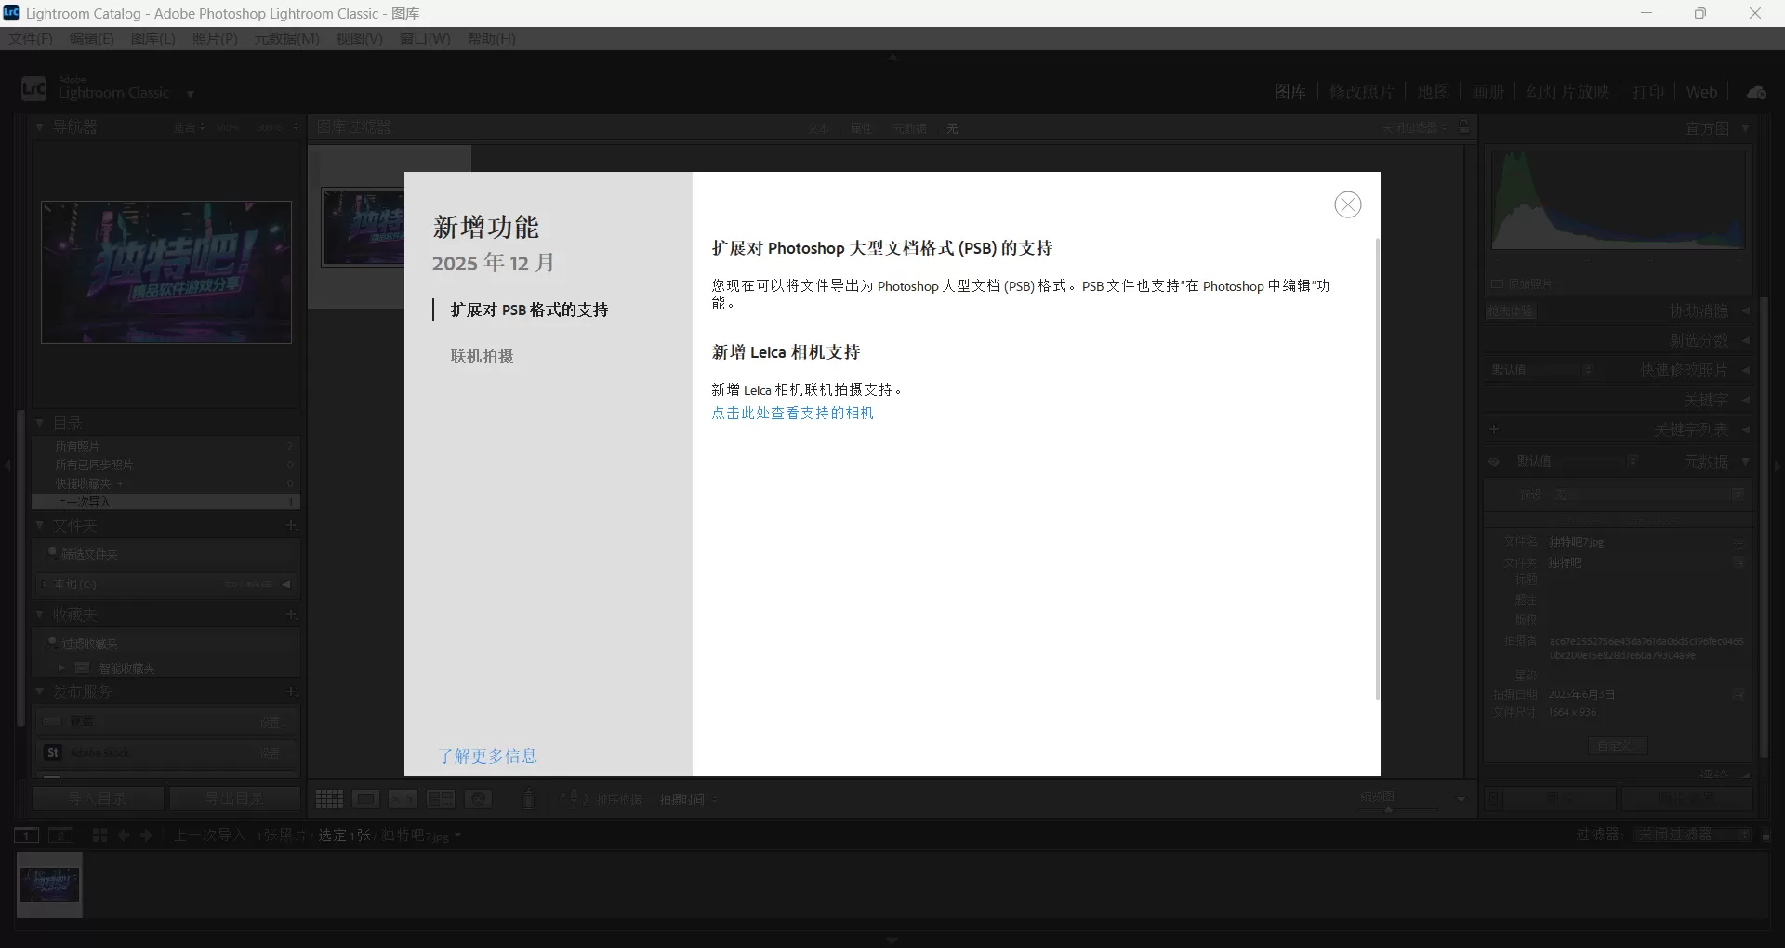Click the 导入目录 button
Viewport: 1785px width, 948px height.
[x=98, y=798]
